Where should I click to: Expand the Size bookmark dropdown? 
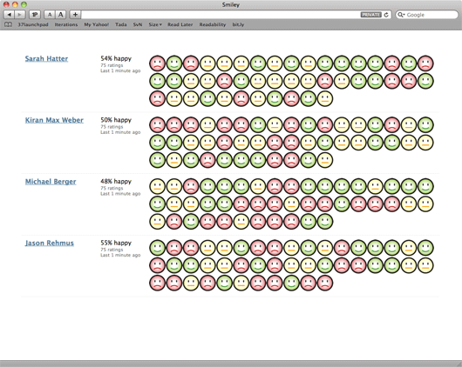(x=155, y=24)
